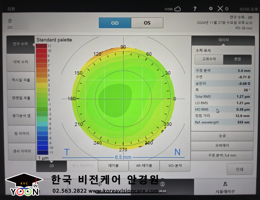This screenshot has width=260, height=200.
Task: Open the 각막 수차 tab in sidebar
Action: (x=20, y=62)
